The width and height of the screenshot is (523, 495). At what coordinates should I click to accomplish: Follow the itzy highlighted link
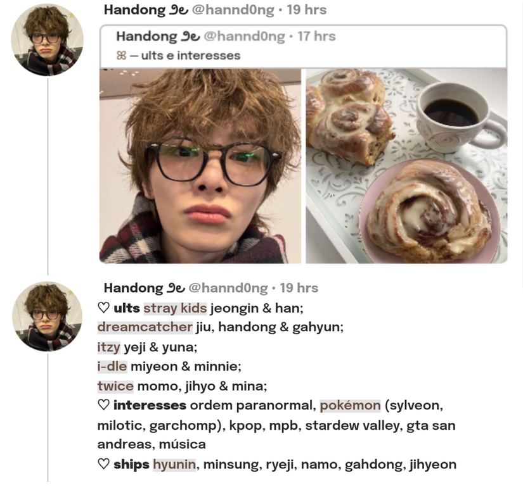(x=109, y=348)
